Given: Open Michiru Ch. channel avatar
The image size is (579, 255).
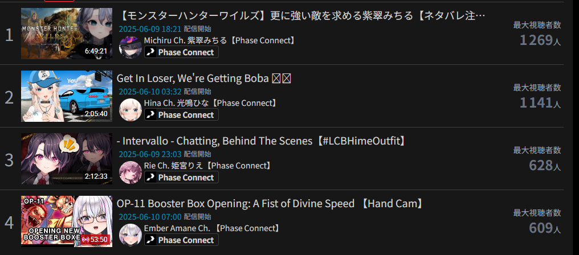Looking at the screenshot, I should coord(131,47).
